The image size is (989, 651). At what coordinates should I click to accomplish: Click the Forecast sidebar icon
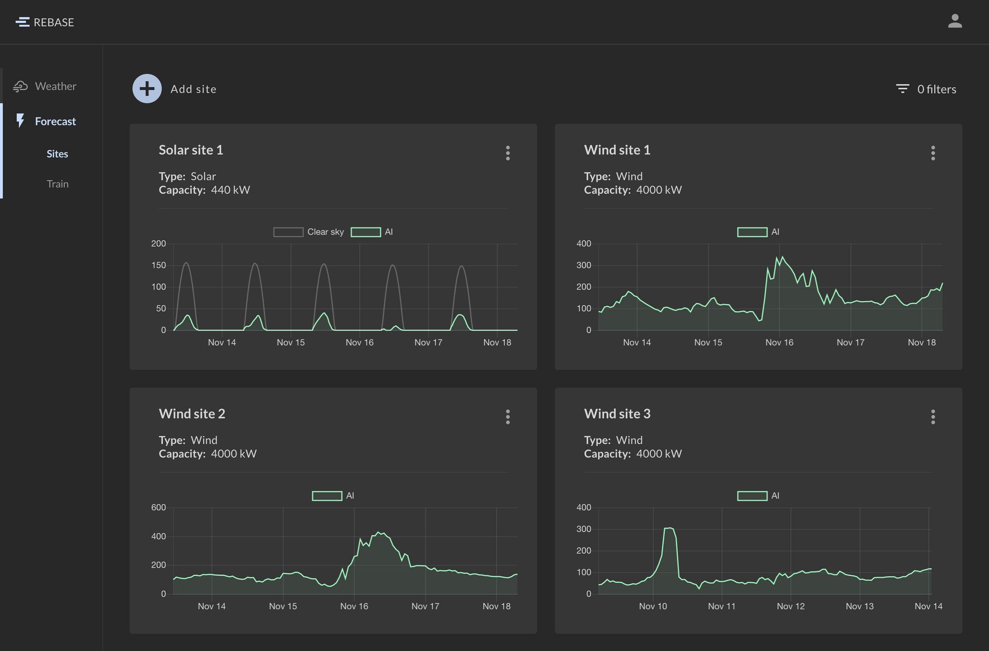20,120
